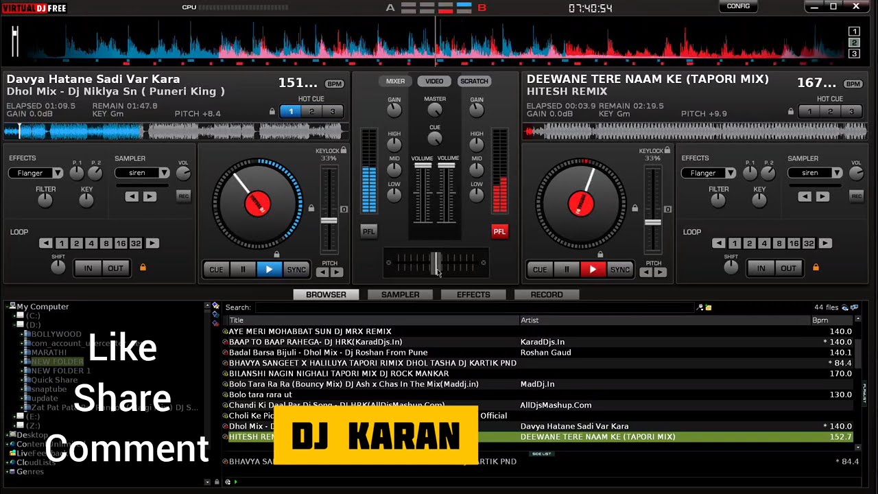Click right deck BPM tap button

click(853, 84)
